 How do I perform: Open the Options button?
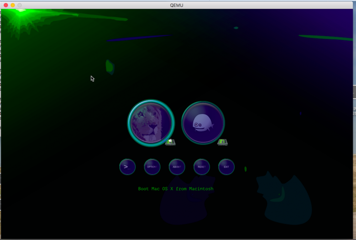(152, 167)
